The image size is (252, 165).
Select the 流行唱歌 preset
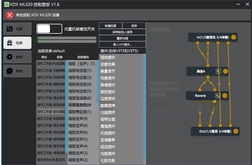pos(51,112)
